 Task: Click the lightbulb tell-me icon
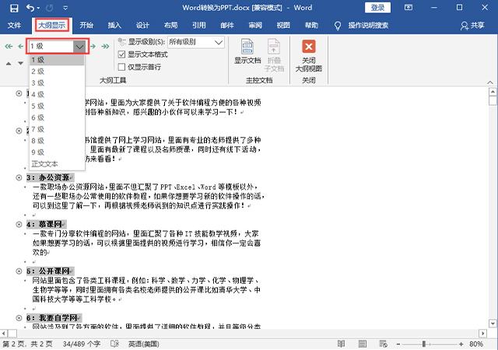[338, 26]
